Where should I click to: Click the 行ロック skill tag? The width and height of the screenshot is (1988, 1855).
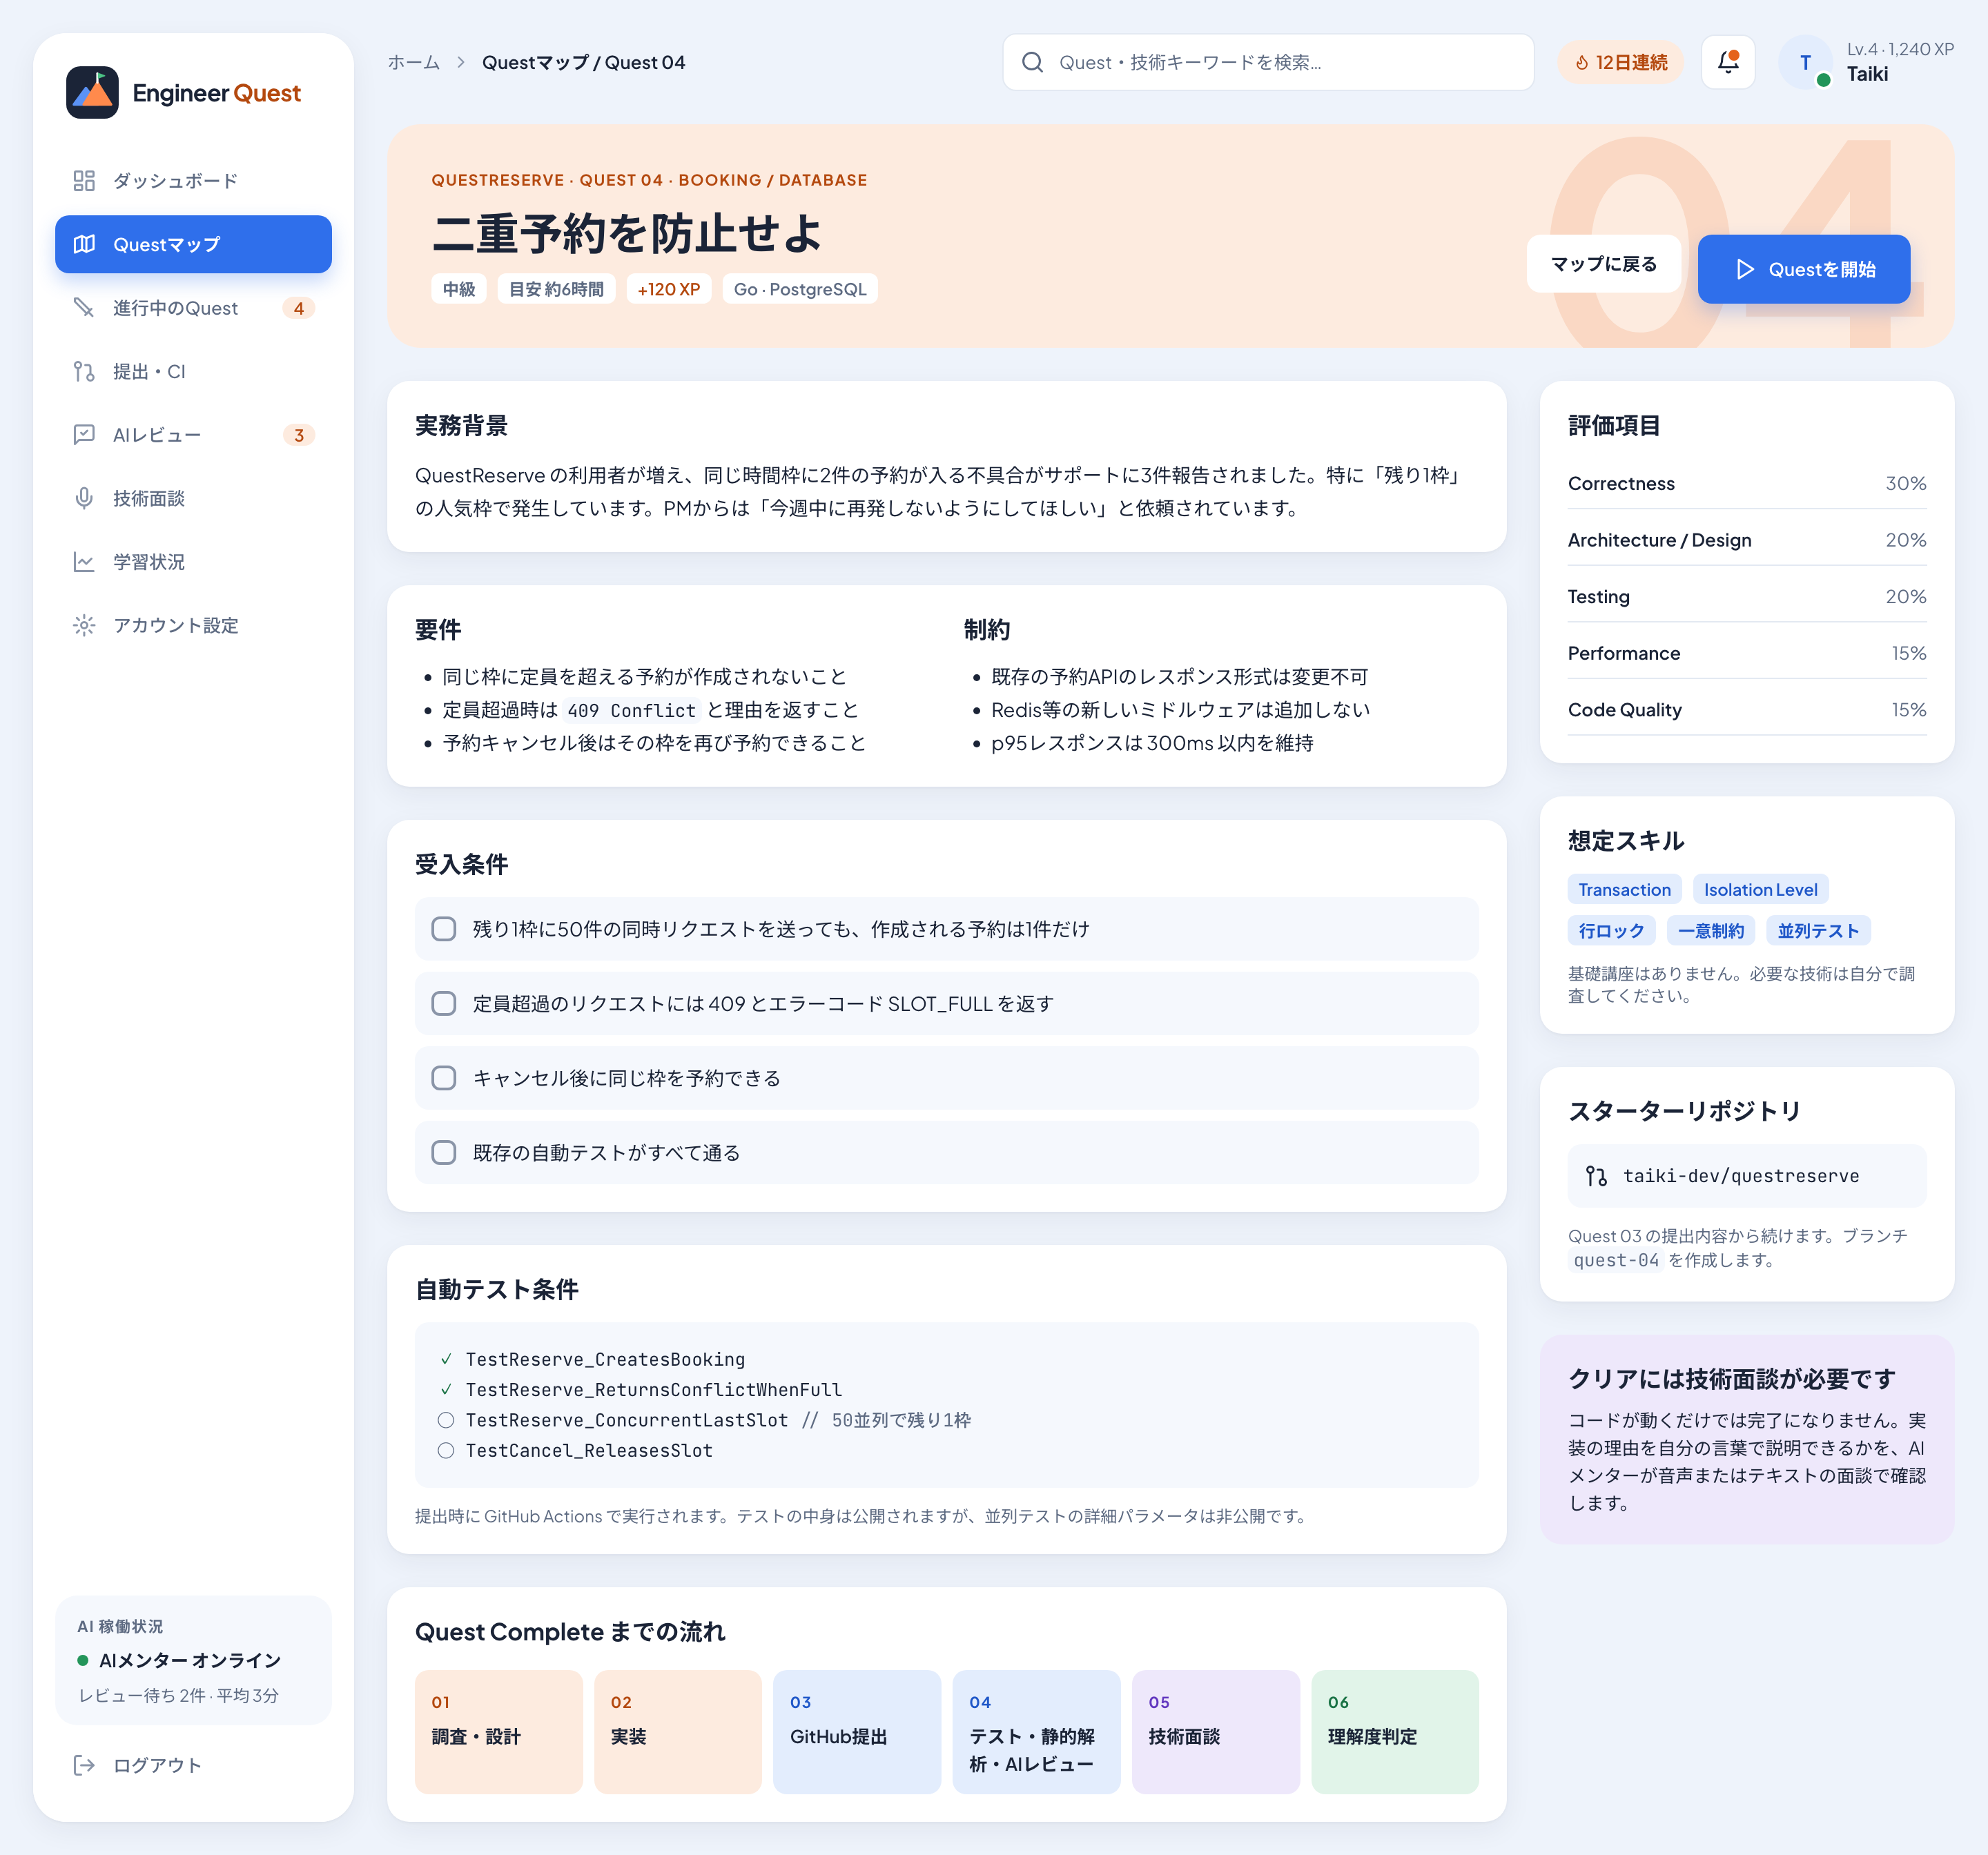point(1611,931)
